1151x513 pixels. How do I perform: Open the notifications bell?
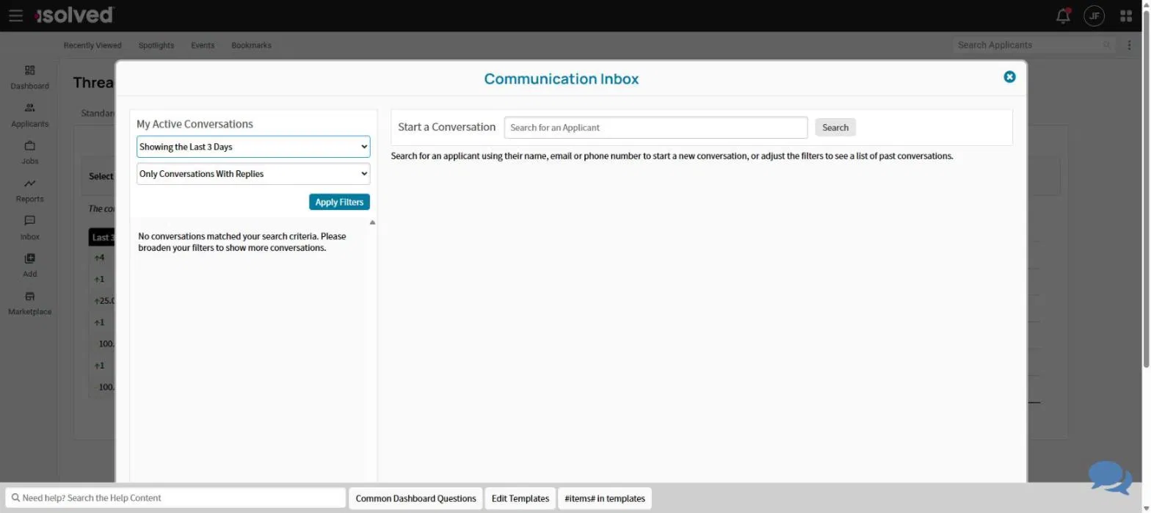tap(1063, 15)
